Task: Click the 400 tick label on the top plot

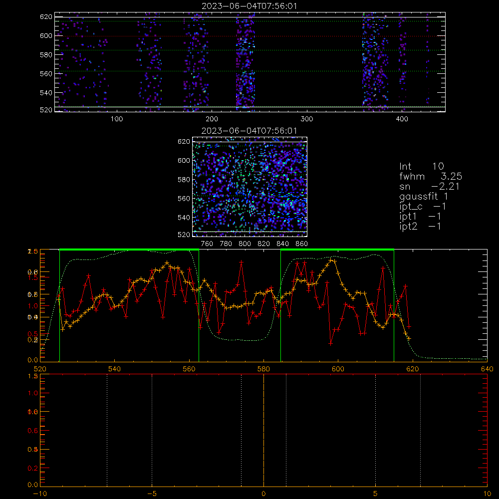Action: point(402,119)
